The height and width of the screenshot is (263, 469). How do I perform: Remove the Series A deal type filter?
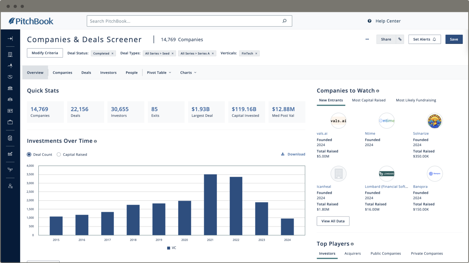click(213, 54)
